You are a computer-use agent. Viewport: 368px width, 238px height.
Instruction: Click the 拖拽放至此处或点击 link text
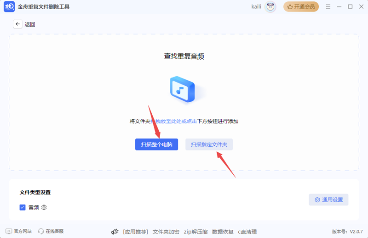[174, 121]
